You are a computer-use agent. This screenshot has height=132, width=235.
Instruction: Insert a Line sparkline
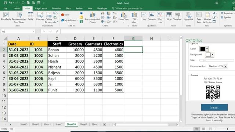click(x=144, y=16)
